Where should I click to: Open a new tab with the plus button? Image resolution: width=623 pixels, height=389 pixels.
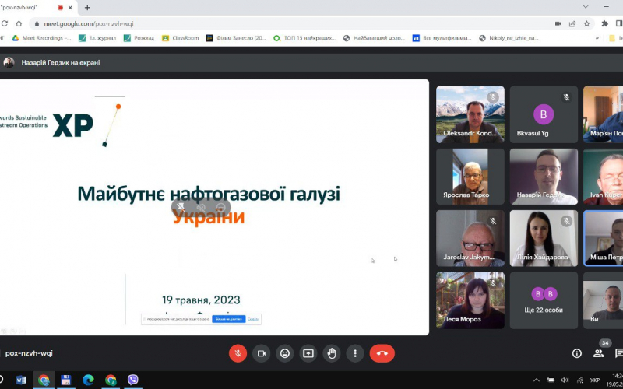[x=87, y=8]
